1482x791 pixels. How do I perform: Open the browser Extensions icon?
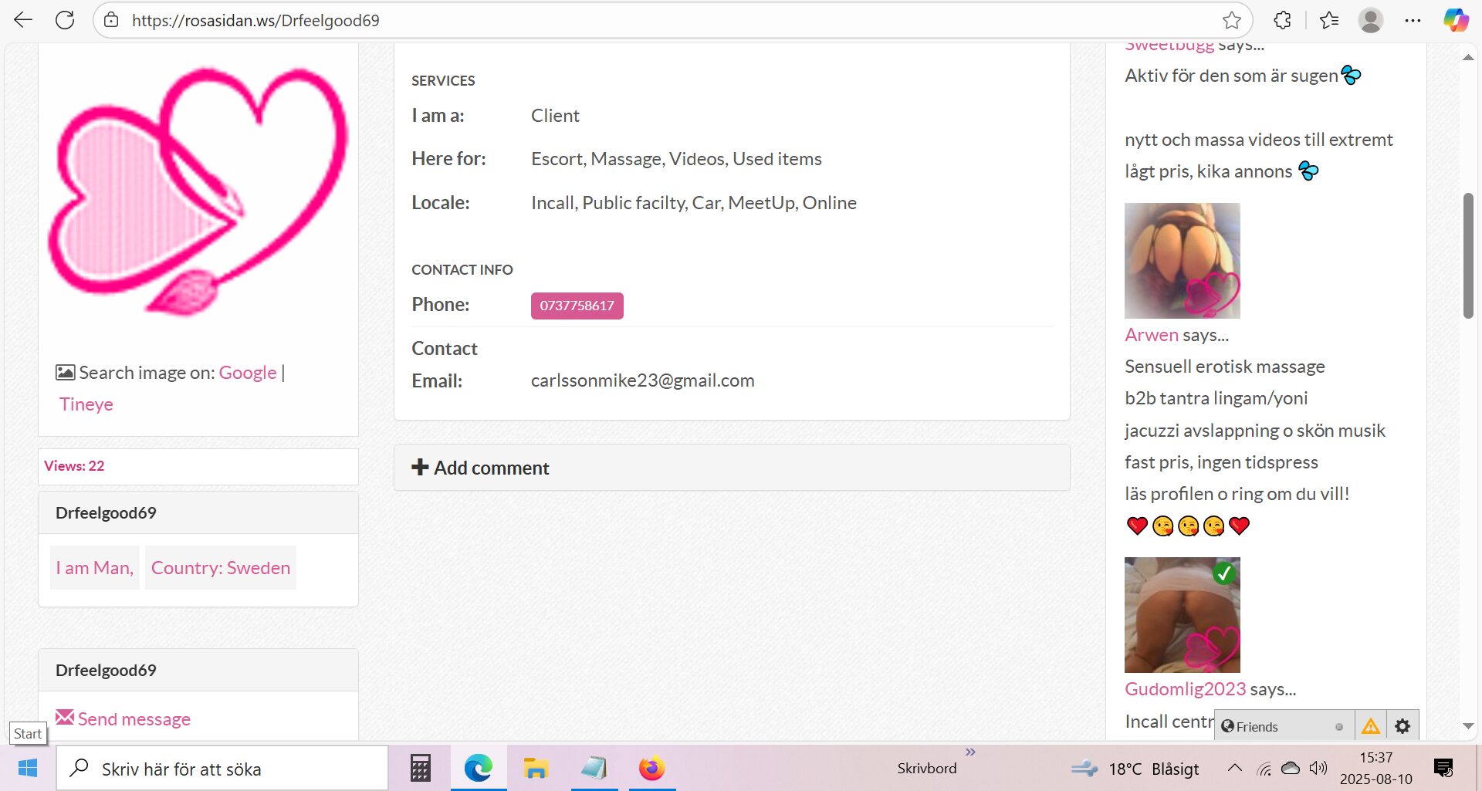(1282, 20)
